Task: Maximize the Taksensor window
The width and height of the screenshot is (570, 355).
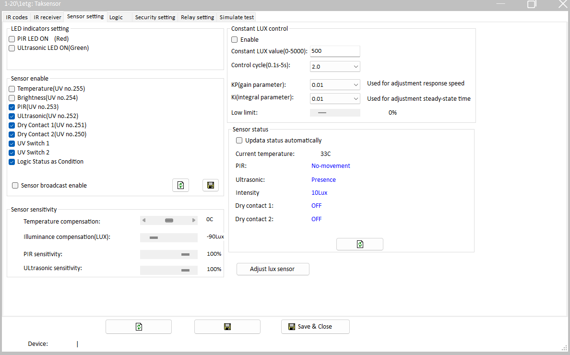Action: click(532, 4)
